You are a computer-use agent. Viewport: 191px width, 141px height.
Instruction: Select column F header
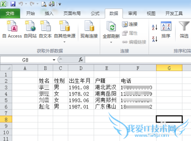(138, 68)
